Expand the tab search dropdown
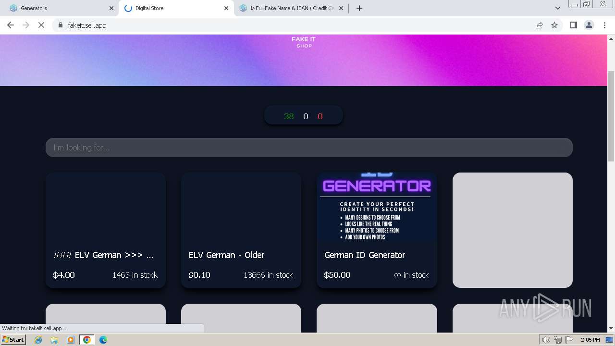The height and width of the screenshot is (346, 615). click(558, 8)
